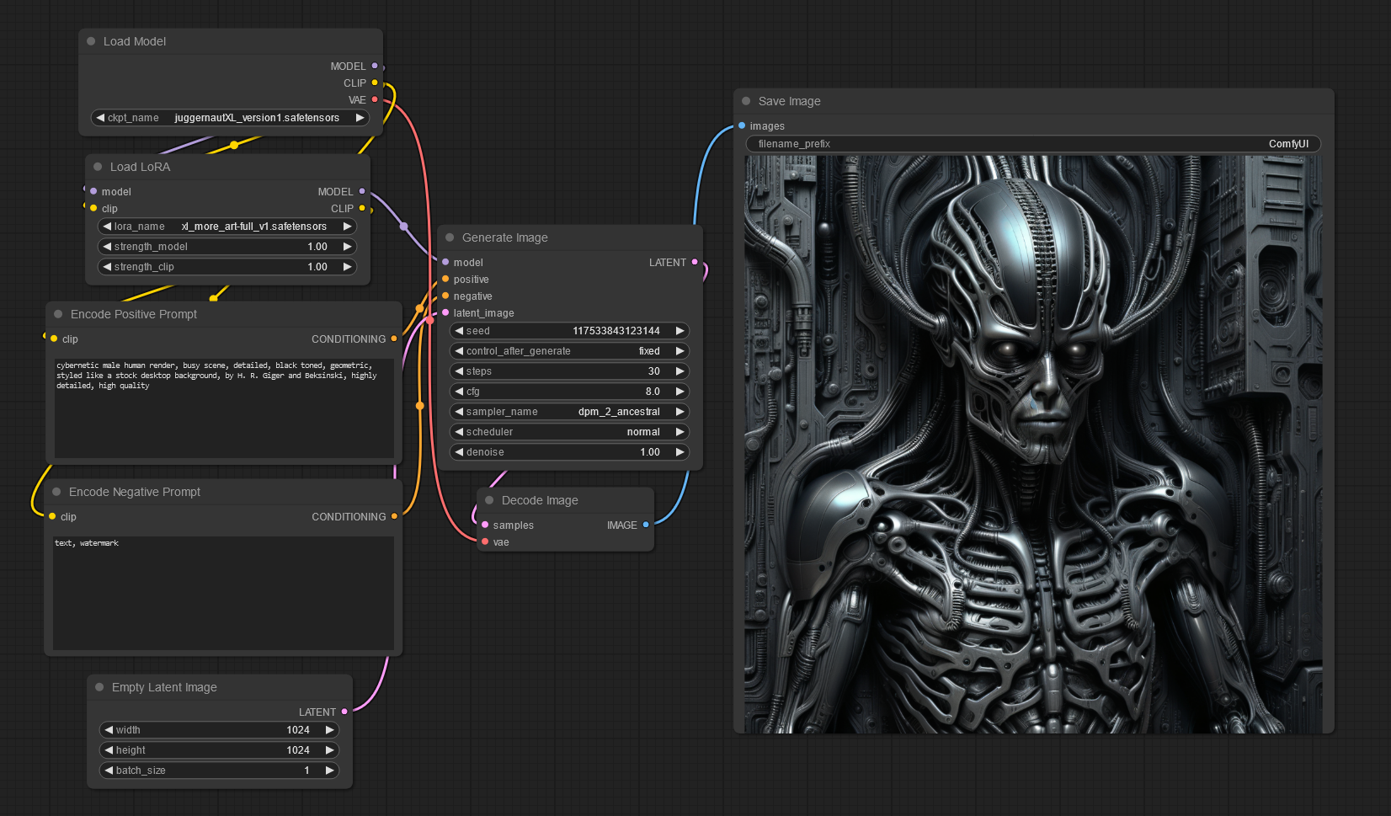The image size is (1391, 816).
Task: Open the control_after_generate fixed dropdown
Action: tap(570, 351)
